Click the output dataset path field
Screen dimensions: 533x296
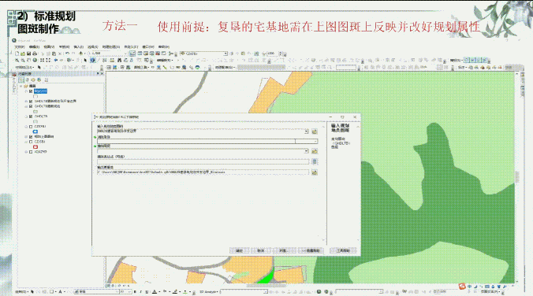(x=203, y=172)
